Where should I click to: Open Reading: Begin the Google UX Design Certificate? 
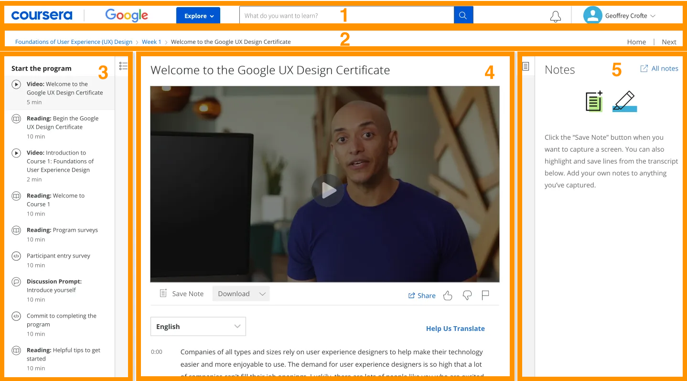(60, 127)
